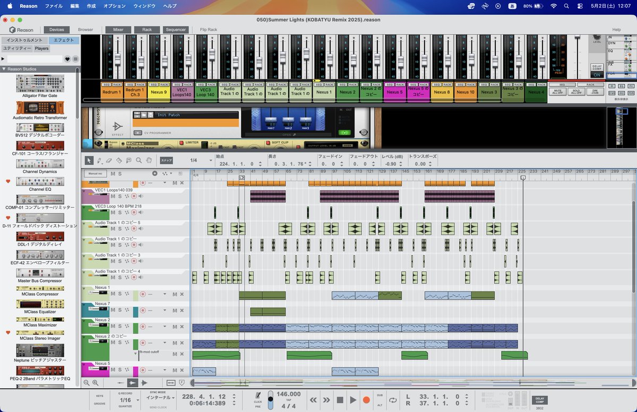Select the Razor tool
The width and height of the screenshot is (637, 412).
click(x=119, y=160)
